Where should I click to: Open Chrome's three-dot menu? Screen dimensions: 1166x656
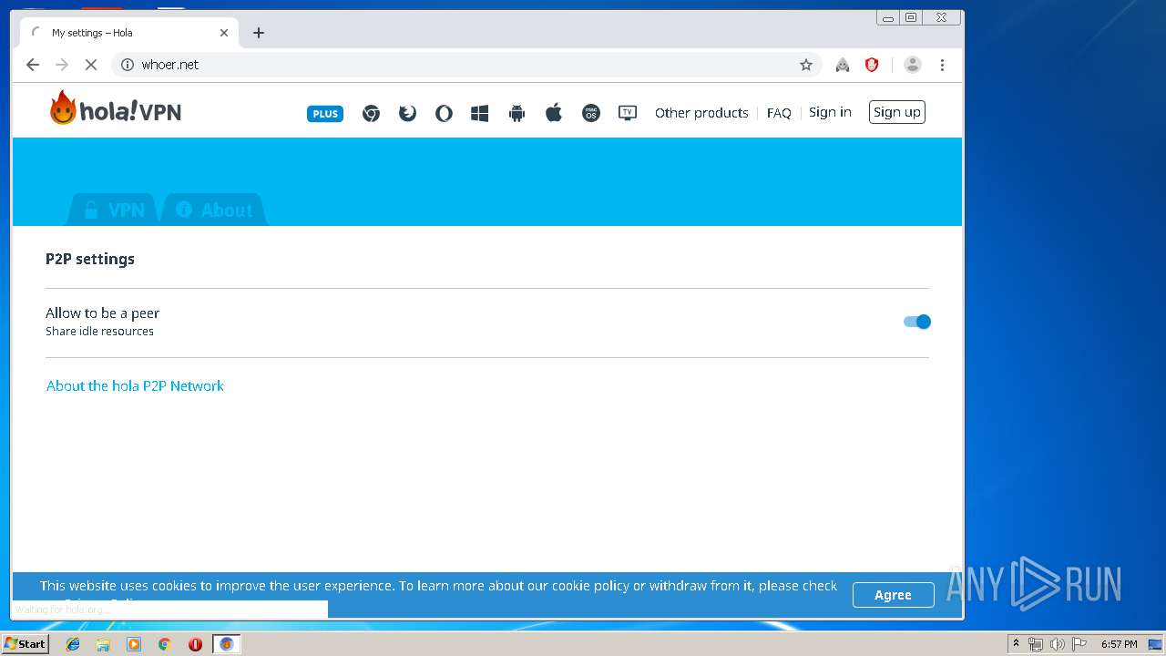[x=942, y=65]
